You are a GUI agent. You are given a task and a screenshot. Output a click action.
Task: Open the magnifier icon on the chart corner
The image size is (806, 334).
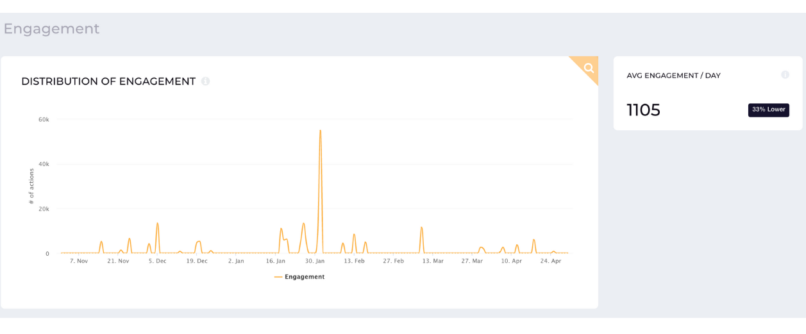click(x=589, y=67)
